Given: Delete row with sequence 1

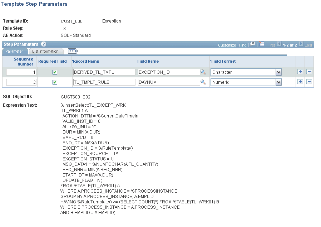Looking at the screenshot, I should tap(309, 72).
